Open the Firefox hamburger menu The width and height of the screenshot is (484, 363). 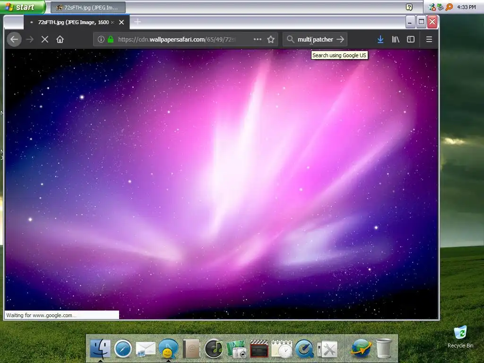tap(429, 39)
